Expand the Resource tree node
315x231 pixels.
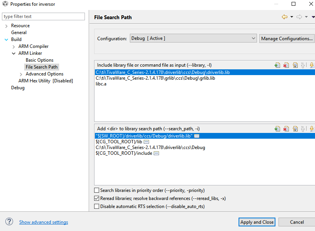click(6, 26)
